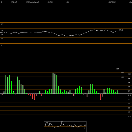Click the 0.56 value in MR panel
Image resolution: width=132 pixels, height=132 pixels.
(122, 73)
